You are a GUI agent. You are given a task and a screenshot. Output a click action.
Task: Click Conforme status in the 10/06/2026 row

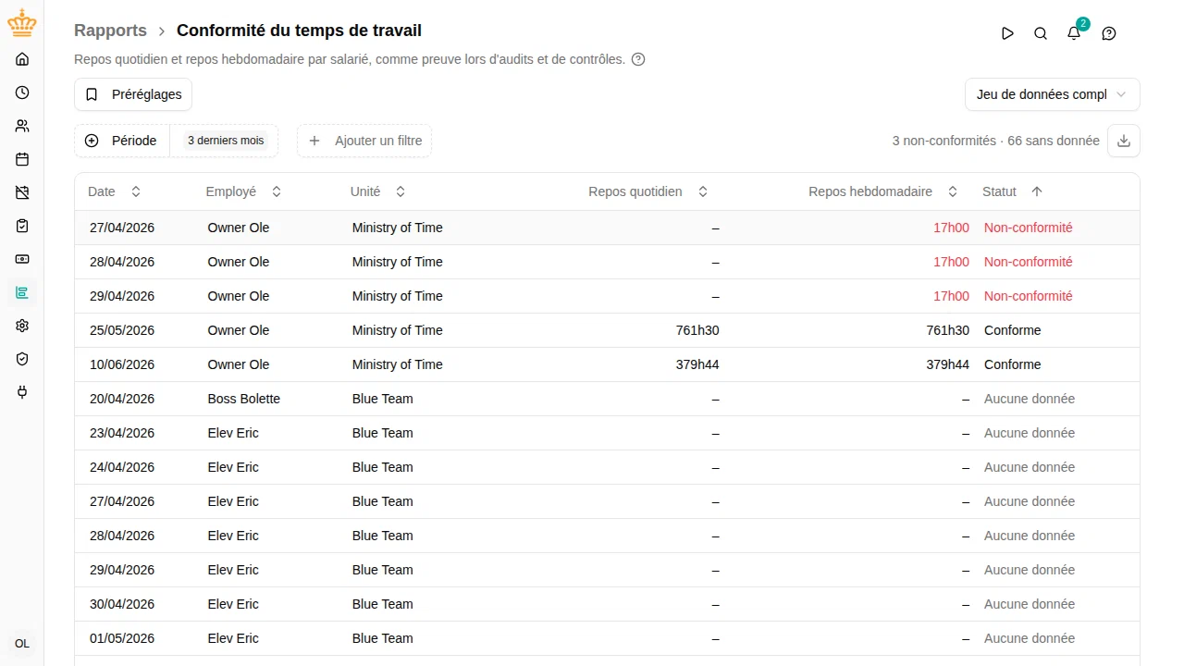point(1013,364)
